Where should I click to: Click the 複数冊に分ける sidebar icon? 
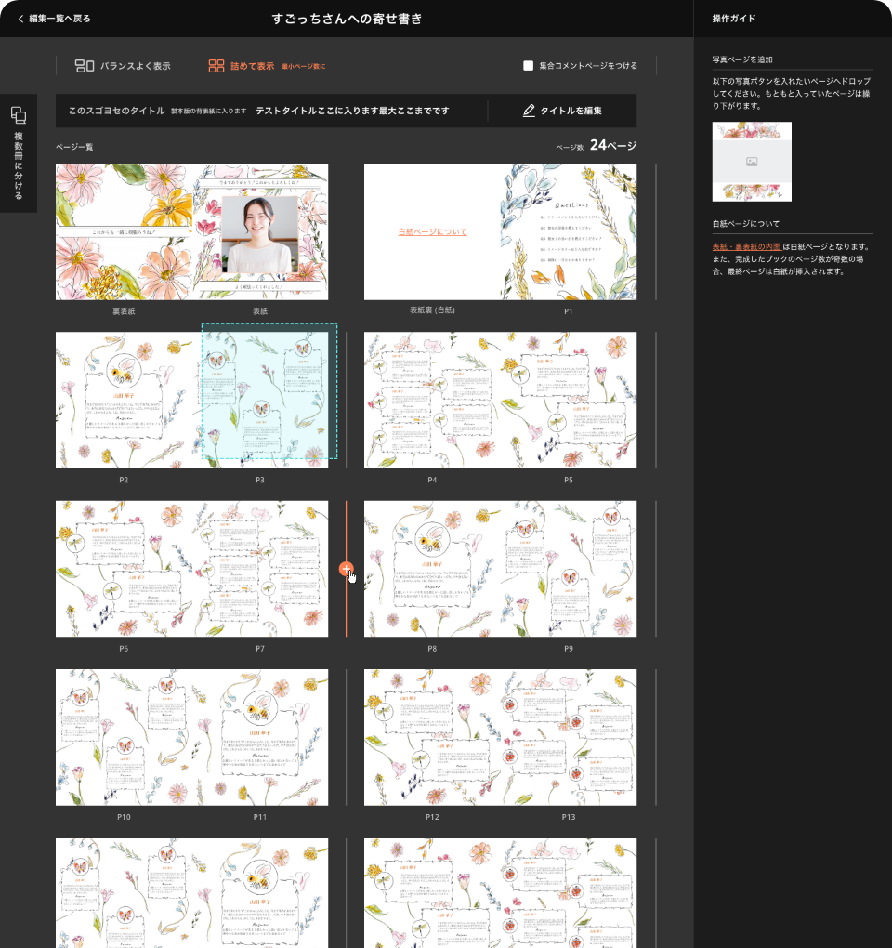click(x=19, y=115)
